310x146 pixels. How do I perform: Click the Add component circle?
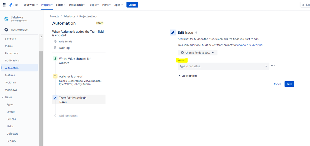(x=55, y=116)
